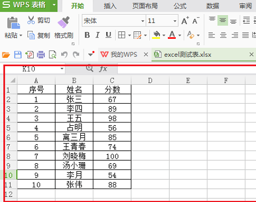Open file with folder icon
This screenshot has width=256, height=202.
click(x=6, y=55)
